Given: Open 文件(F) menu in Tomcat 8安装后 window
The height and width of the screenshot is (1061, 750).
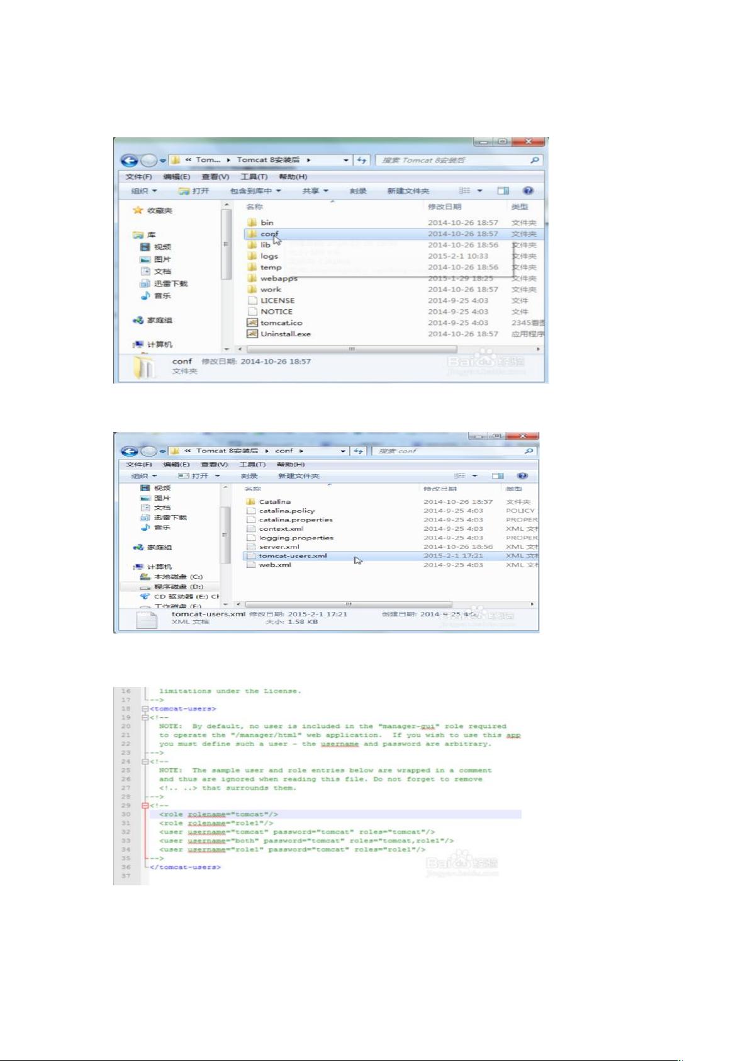Looking at the screenshot, I should click(x=138, y=177).
